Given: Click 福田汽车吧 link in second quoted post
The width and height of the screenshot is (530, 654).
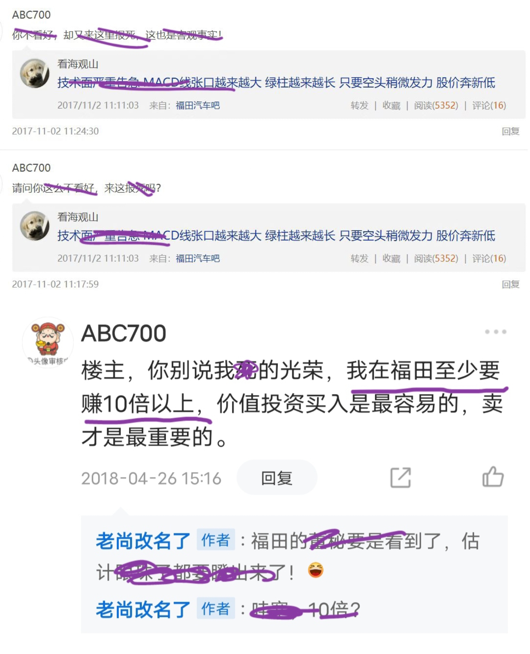Looking at the screenshot, I should click(x=198, y=258).
